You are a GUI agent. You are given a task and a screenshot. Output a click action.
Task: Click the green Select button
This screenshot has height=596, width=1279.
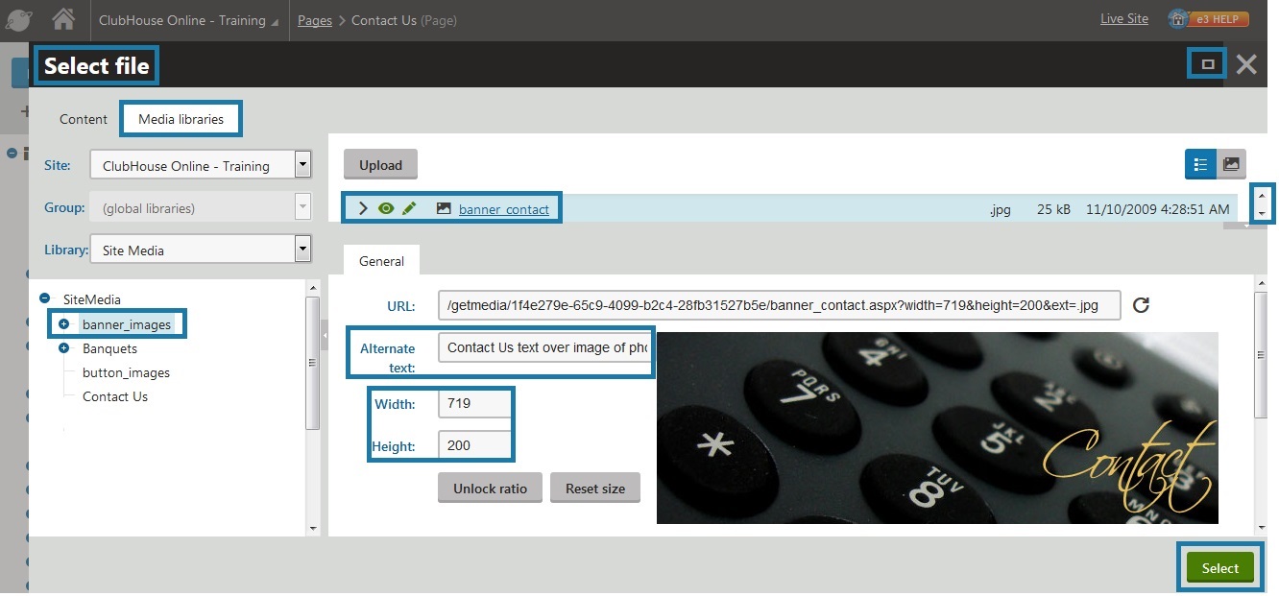coord(1219,567)
